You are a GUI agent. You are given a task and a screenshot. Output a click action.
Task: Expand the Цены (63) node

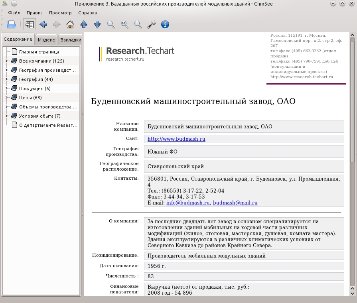click(6, 97)
